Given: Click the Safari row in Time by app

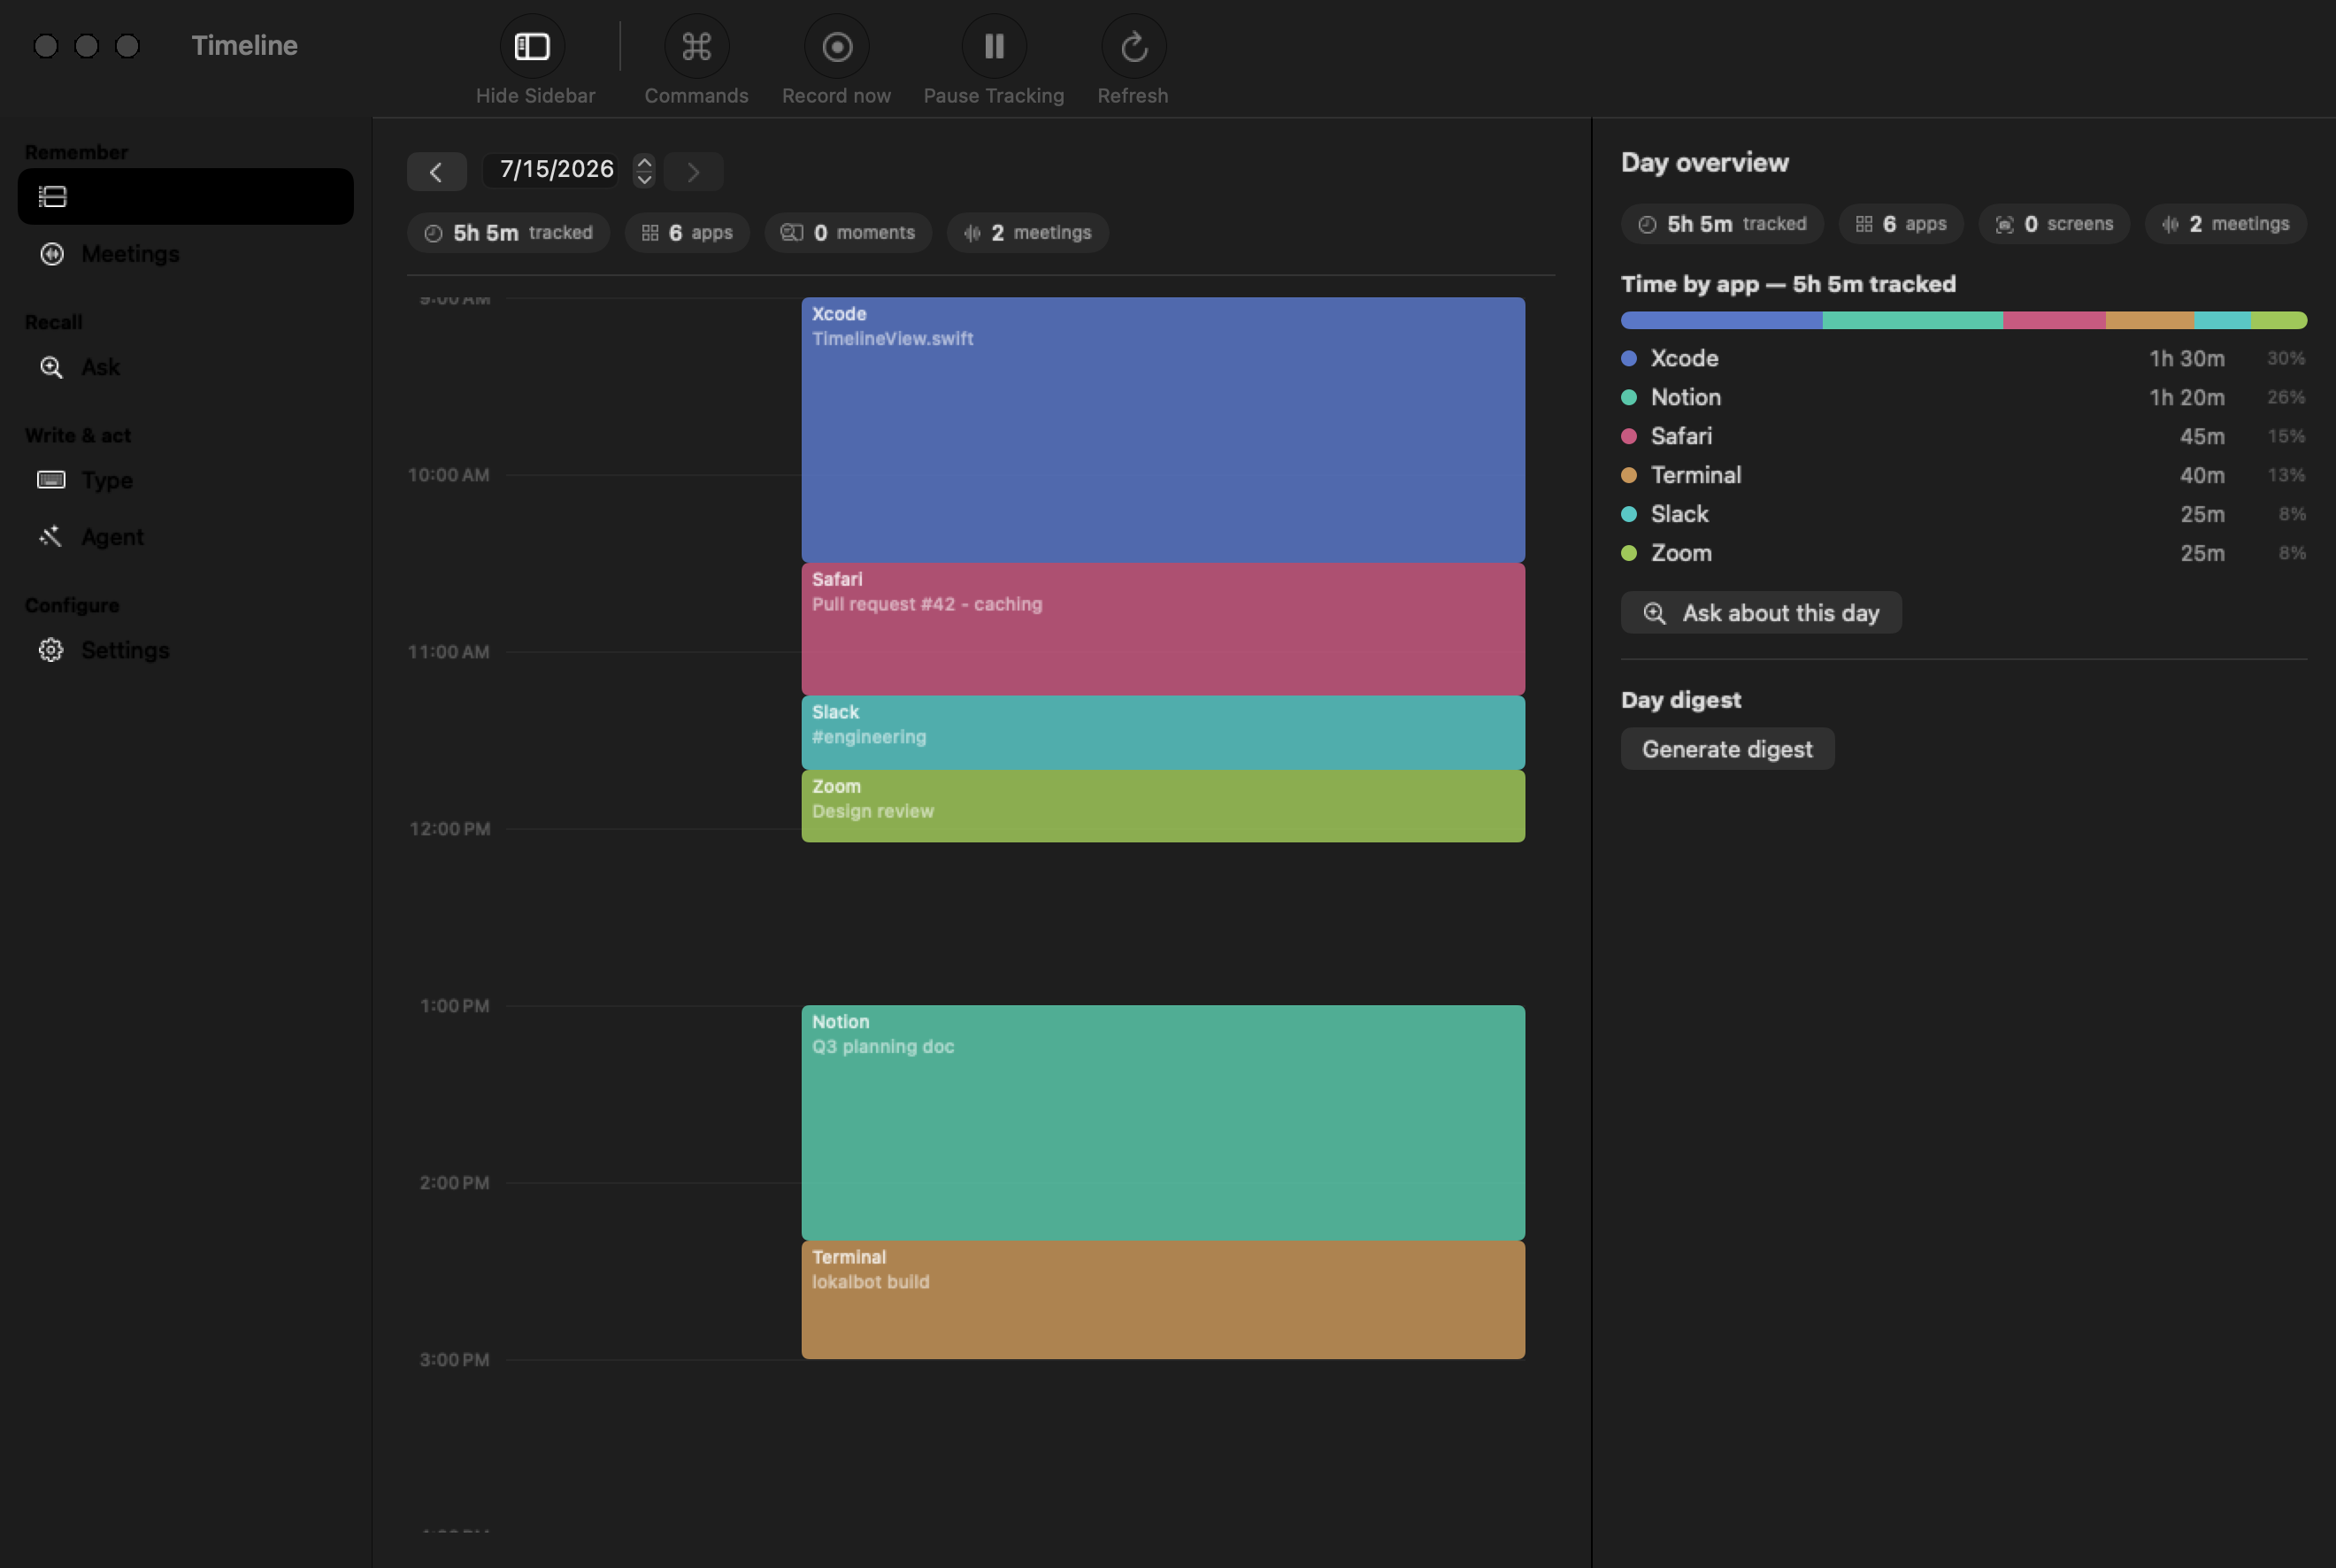Looking at the screenshot, I should (1964, 436).
